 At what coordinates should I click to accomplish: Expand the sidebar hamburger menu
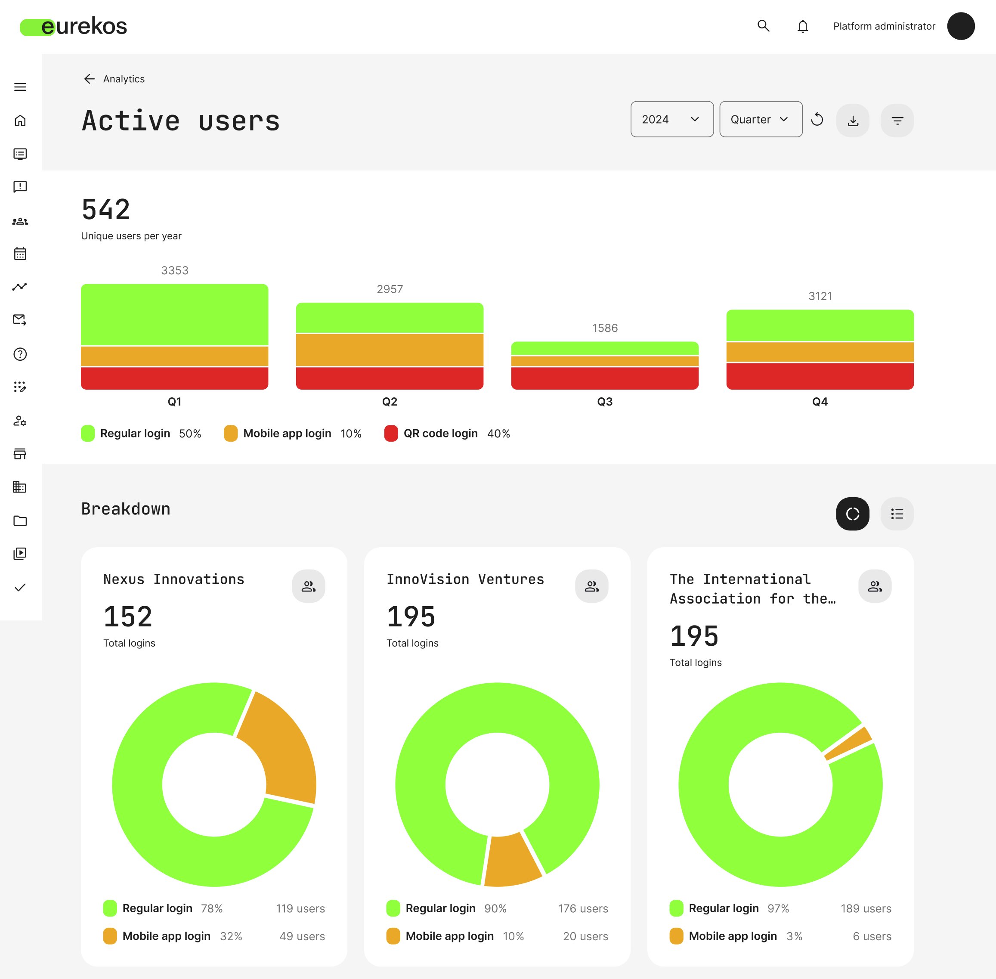pyautogui.click(x=20, y=87)
